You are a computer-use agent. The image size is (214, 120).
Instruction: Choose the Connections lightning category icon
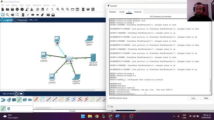[19, 100]
